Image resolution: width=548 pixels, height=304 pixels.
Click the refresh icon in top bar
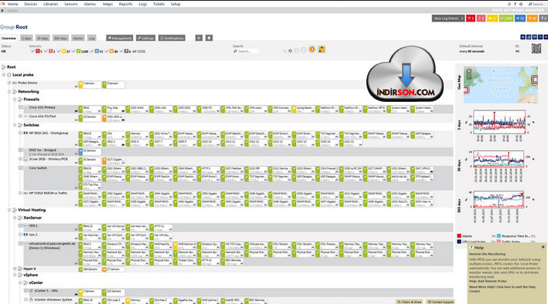coord(509,4)
